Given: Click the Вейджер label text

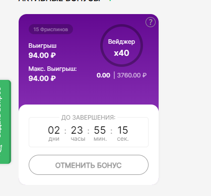Looking at the screenshot, I should pos(121,42).
